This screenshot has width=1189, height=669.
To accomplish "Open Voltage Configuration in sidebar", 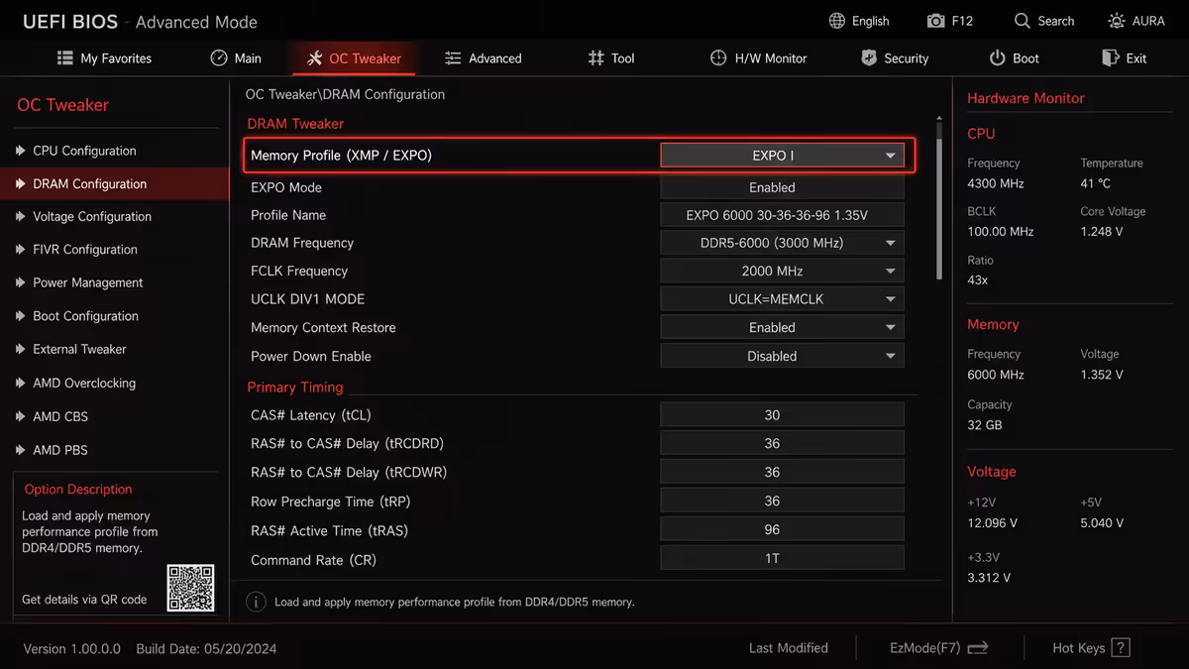I will [x=114, y=217].
